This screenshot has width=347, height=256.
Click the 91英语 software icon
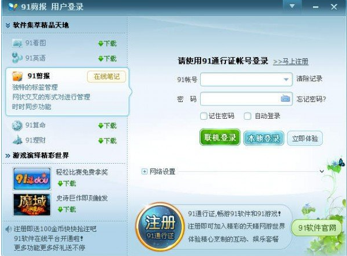[17, 58]
